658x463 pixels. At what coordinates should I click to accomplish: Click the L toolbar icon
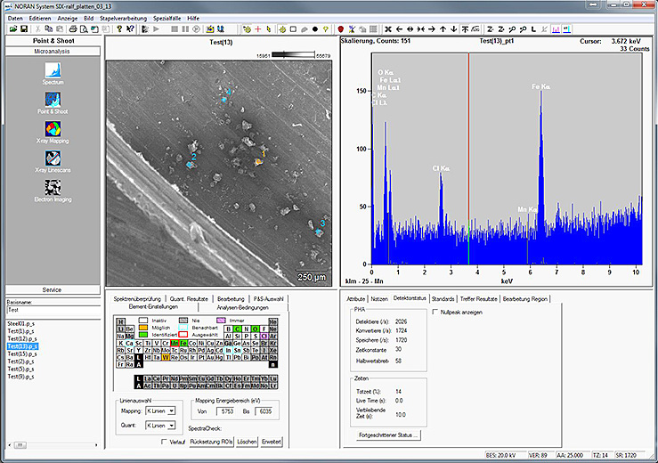click(x=533, y=29)
